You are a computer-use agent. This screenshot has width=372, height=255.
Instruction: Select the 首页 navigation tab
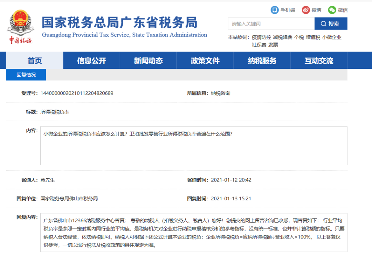(x=34, y=60)
